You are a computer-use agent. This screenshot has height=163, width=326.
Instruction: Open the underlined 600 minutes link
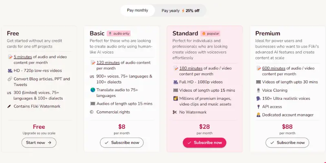(x=273, y=68)
